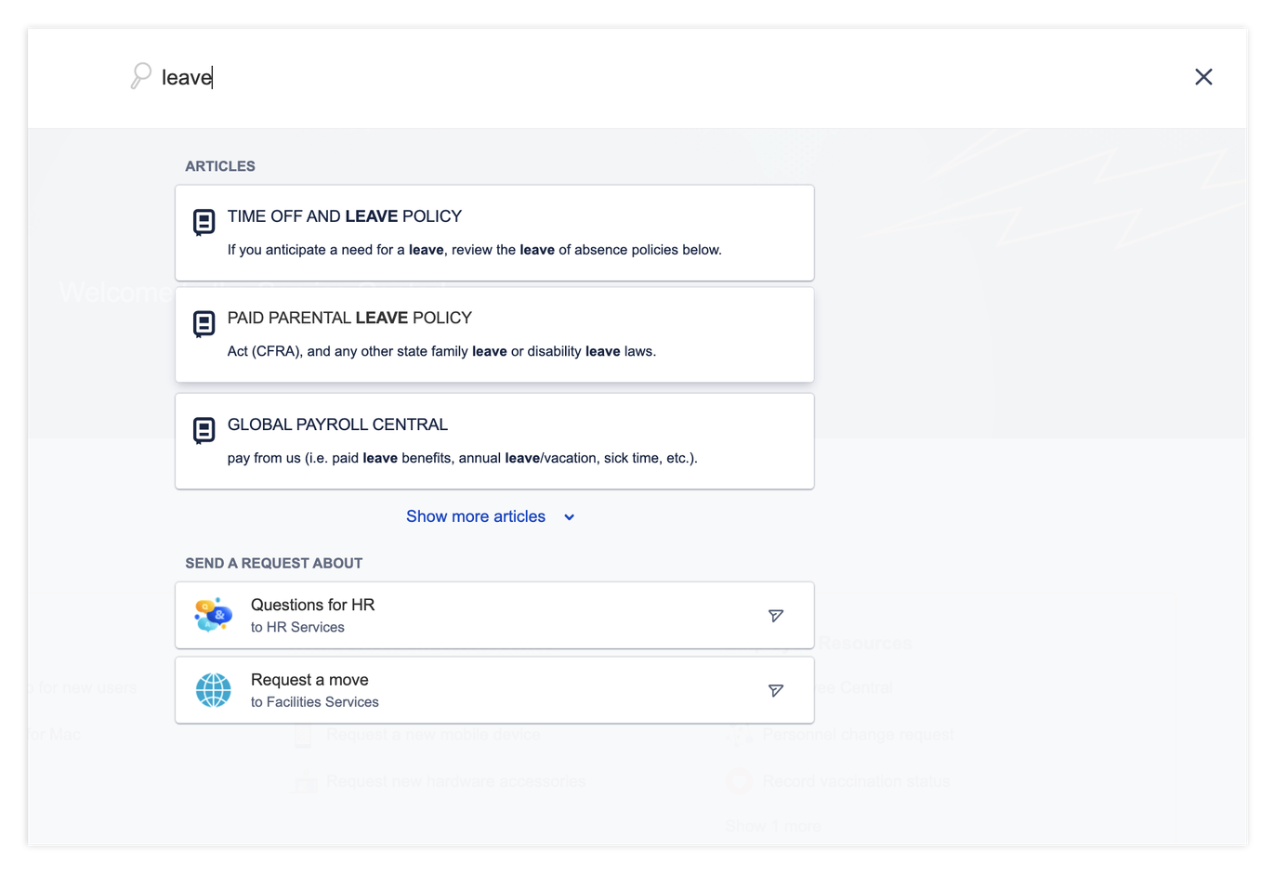Select the Questions for HR request
The width and height of the screenshot is (1275, 874).
point(494,616)
